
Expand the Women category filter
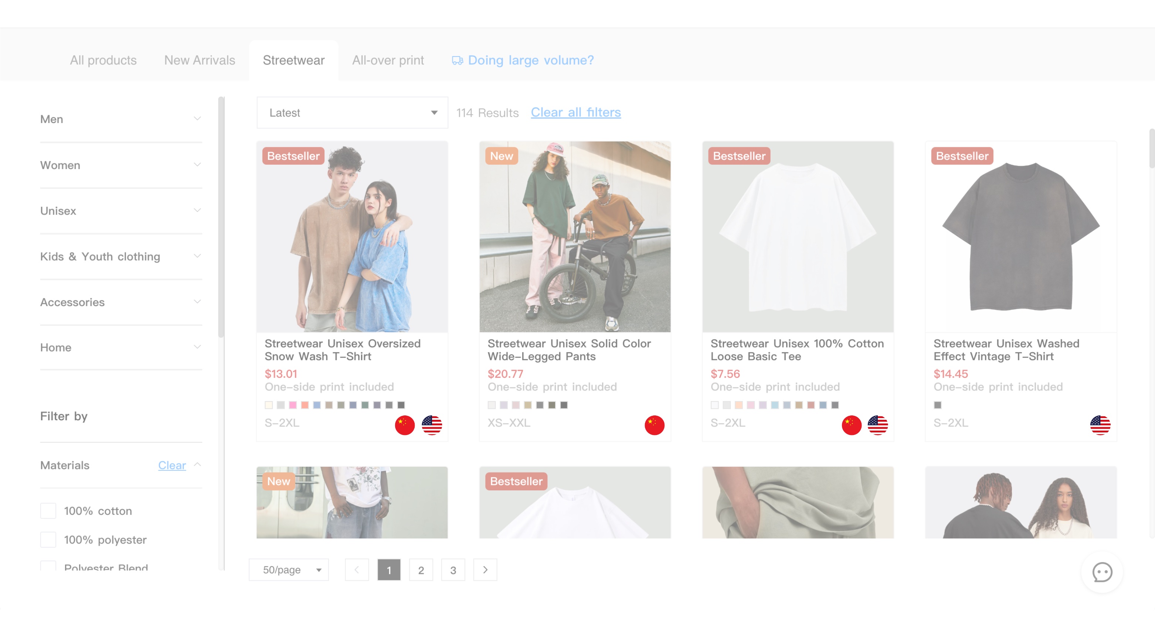[x=121, y=165]
